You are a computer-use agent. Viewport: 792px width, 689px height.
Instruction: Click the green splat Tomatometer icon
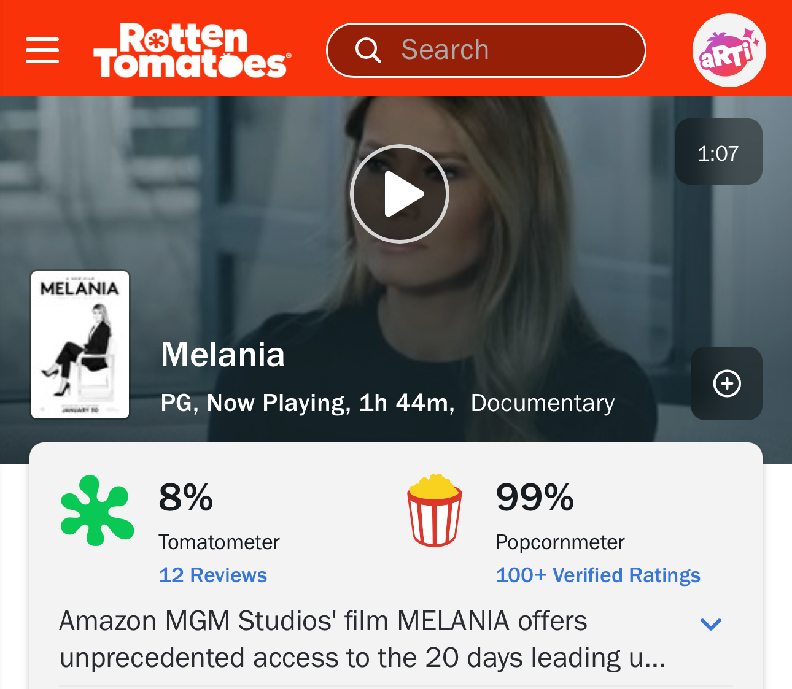[97, 510]
